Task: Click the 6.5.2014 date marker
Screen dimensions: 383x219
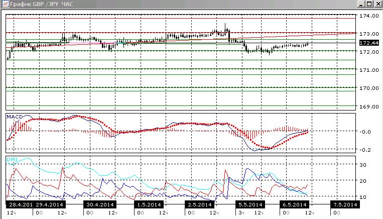Action: [295, 204]
